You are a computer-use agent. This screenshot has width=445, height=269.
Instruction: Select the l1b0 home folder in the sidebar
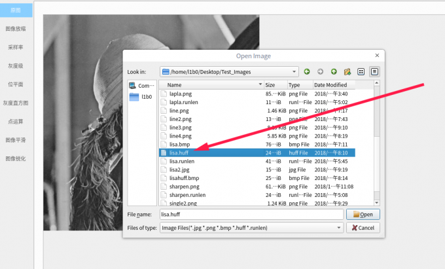coord(141,97)
